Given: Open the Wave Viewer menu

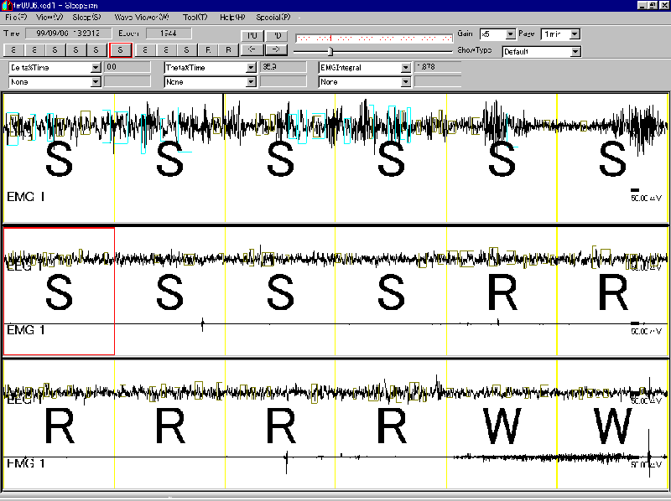Looking at the screenshot, I should click(142, 17).
